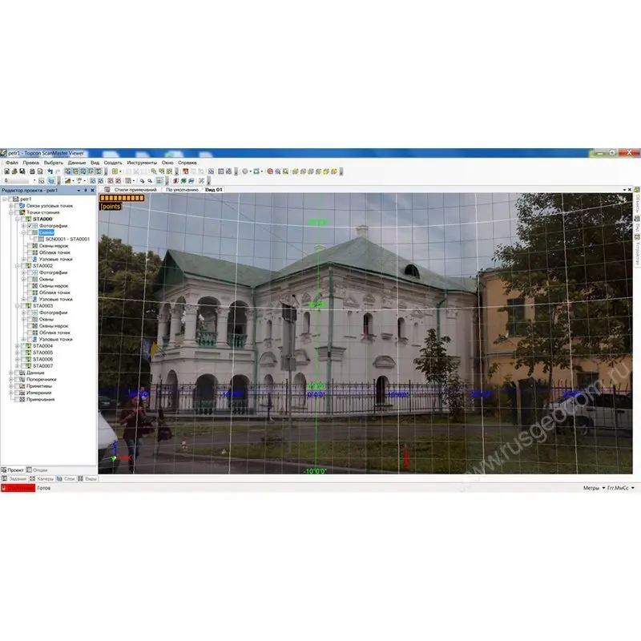Viewport: 641px width, 641px height.
Task: Open the Опции tab at panel bottom
Action: coord(40,470)
